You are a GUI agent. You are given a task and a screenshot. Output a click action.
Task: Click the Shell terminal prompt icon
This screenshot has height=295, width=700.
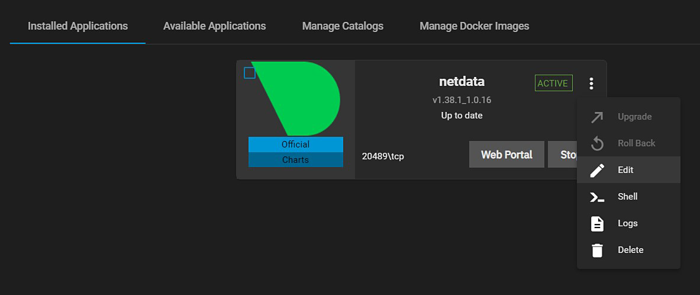coord(597,197)
